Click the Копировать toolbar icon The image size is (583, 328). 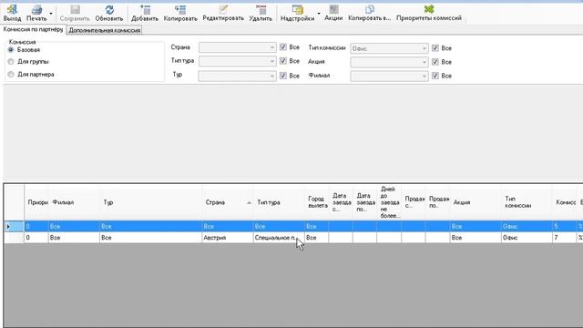click(x=180, y=9)
